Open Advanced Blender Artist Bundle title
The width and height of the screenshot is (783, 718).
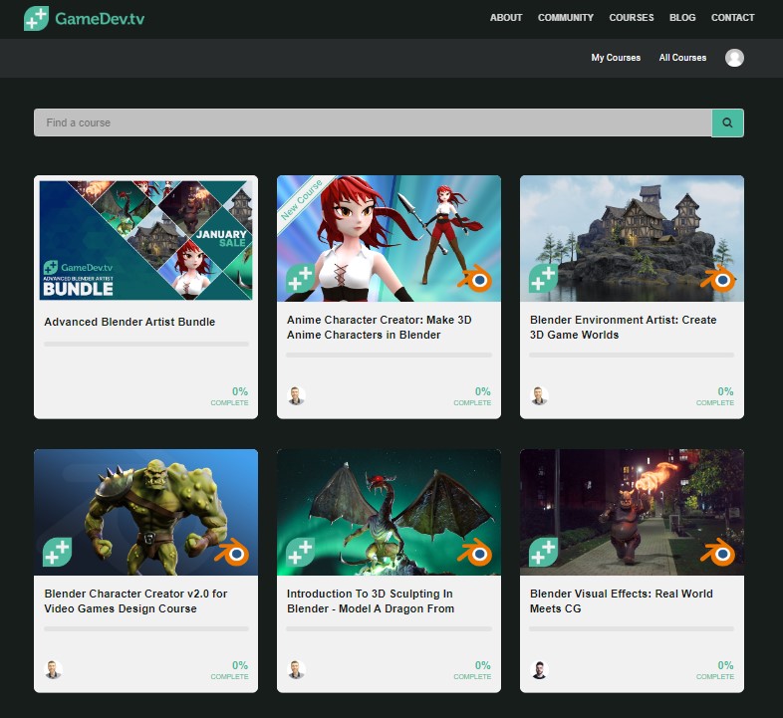coord(130,322)
